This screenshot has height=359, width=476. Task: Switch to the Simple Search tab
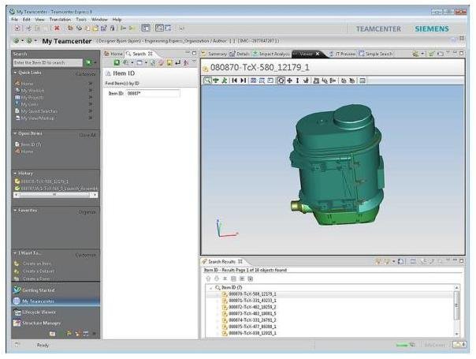coord(376,54)
